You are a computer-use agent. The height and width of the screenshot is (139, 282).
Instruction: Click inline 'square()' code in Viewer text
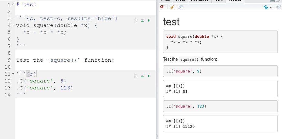tap(189, 60)
